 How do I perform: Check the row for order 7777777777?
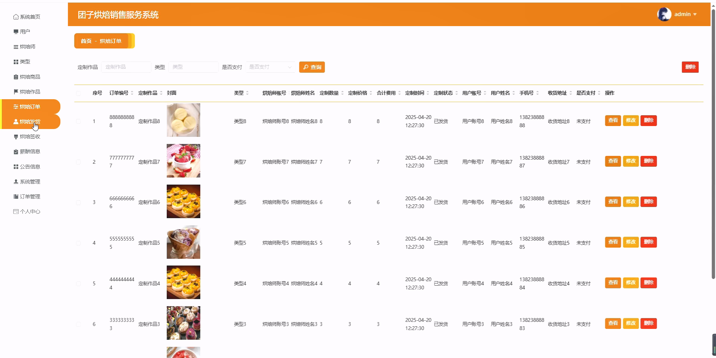point(78,162)
